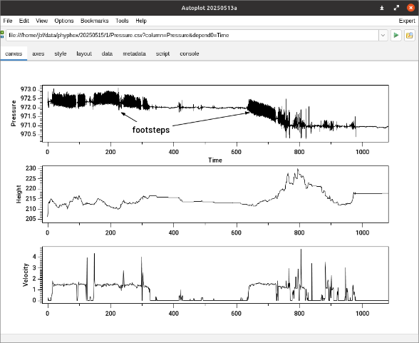This screenshot has width=419, height=343.
Task: Open the View menu
Action: click(x=41, y=21)
